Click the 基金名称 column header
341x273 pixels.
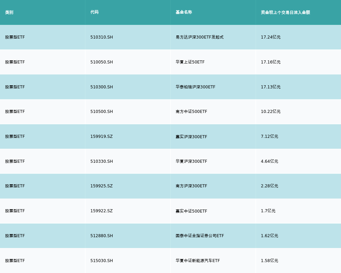point(184,12)
